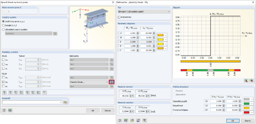
Task: Click Okamžité použití negative value 1.000 field
Action: pyautogui.click(x=216, y=101)
